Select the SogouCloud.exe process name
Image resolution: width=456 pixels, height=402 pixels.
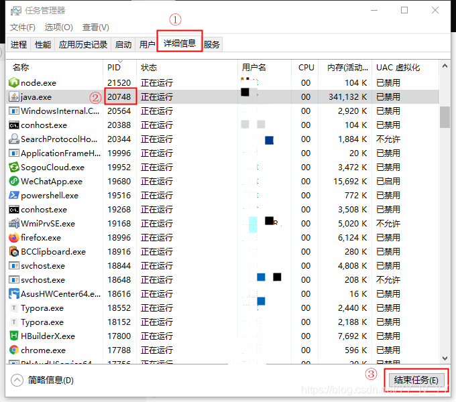52,167
